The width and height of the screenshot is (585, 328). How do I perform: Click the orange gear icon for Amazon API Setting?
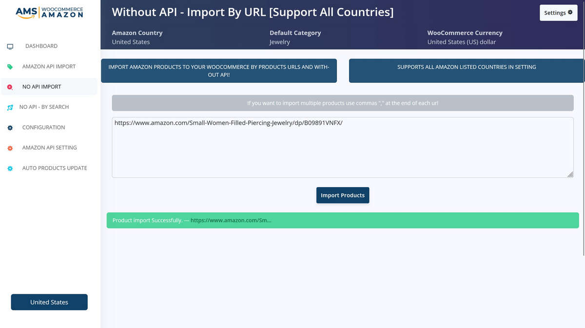(x=10, y=148)
